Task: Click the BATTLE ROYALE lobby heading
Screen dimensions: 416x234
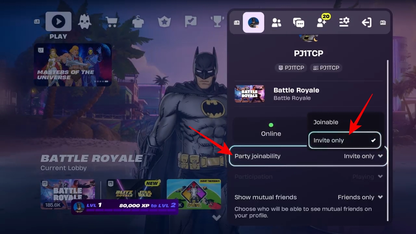Action: [x=92, y=158]
